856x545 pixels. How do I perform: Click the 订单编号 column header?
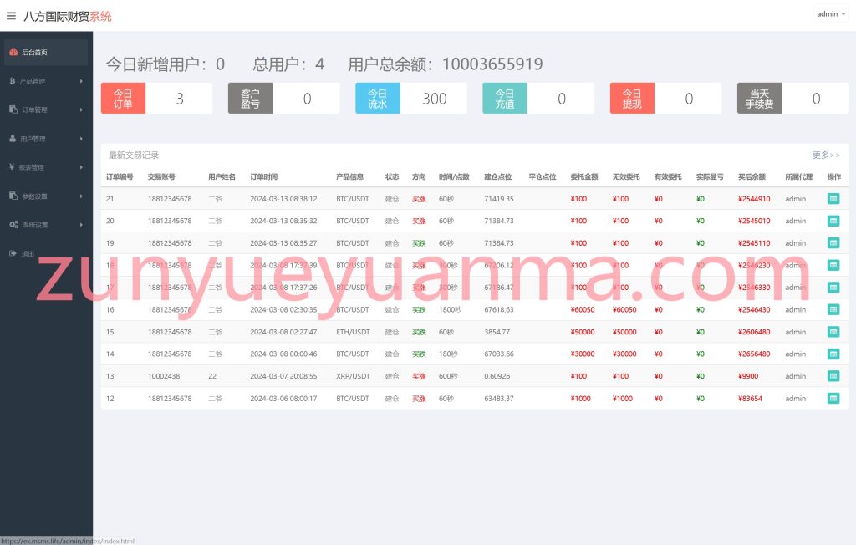tap(120, 176)
